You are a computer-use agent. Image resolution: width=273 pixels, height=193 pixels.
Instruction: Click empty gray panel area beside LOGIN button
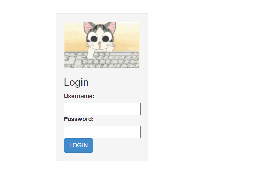pyautogui.click(x=120, y=146)
